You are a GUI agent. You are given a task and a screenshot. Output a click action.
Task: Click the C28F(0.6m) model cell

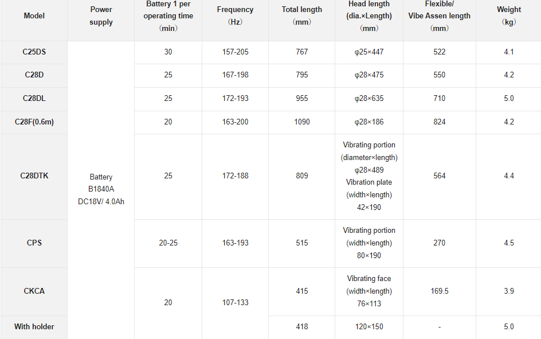(34, 122)
